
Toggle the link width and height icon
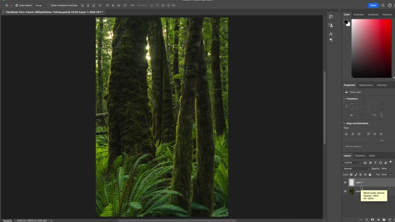[346, 106]
